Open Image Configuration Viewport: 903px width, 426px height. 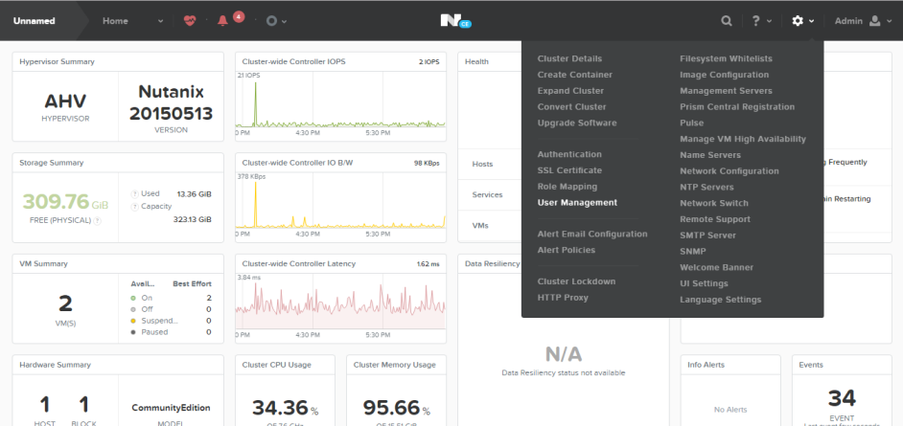tap(724, 75)
